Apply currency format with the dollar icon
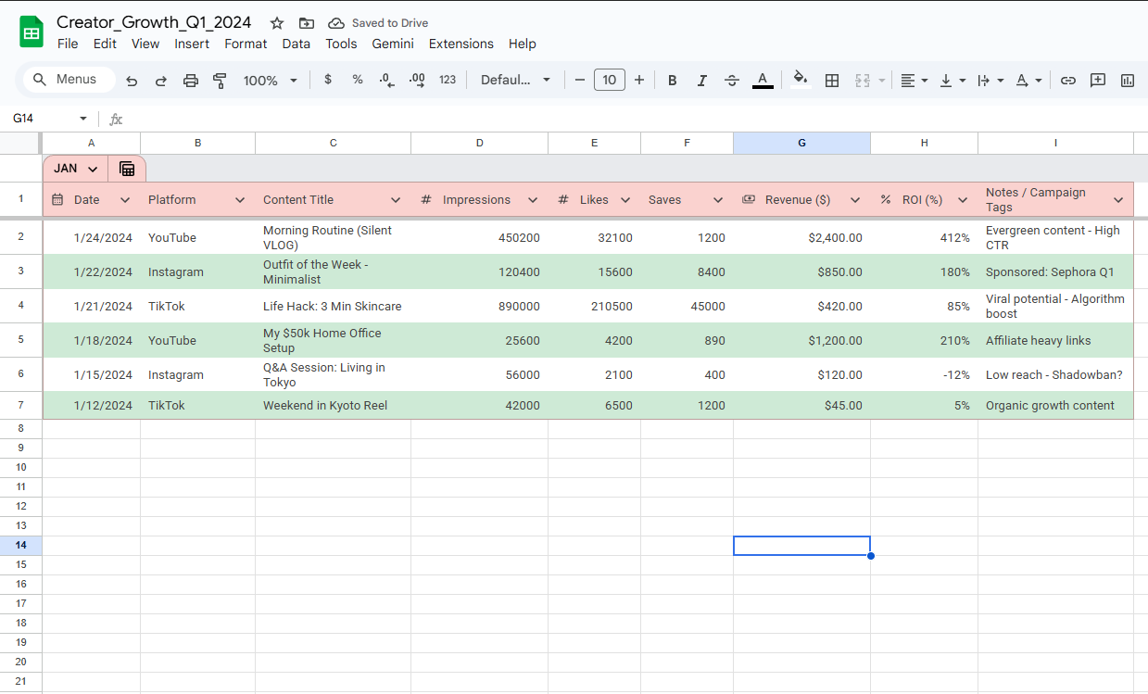The image size is (1148, 694). [327, 80]
